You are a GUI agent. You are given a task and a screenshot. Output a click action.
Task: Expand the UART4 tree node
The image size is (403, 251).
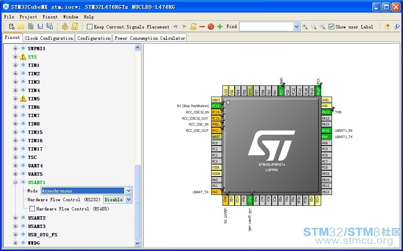(x=16, y=166)
